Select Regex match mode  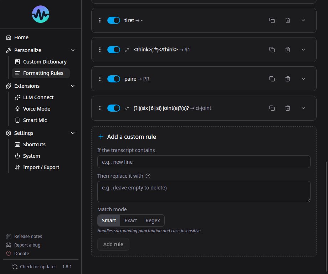(153, 220)
